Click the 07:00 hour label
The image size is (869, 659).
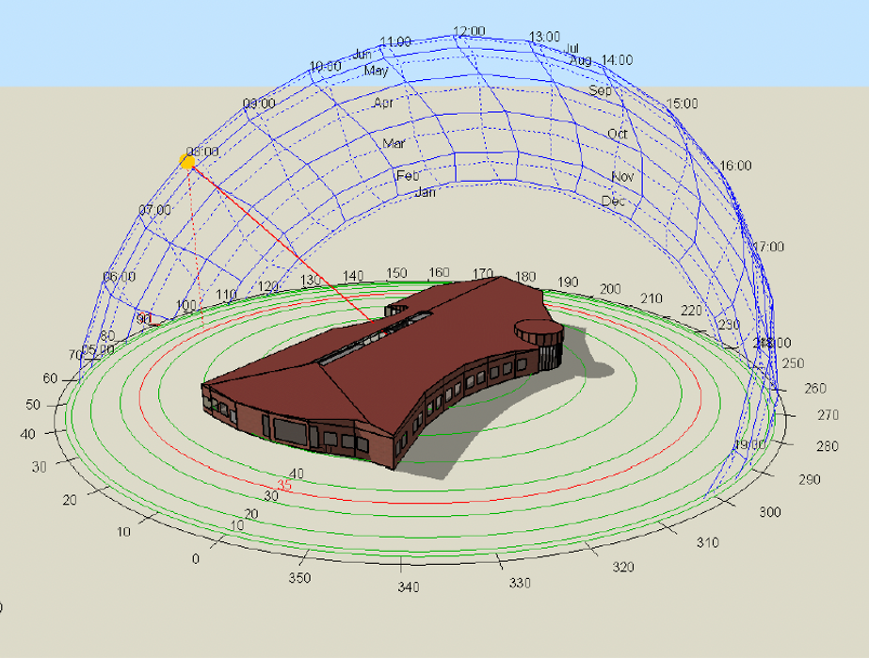coord(154,210)
